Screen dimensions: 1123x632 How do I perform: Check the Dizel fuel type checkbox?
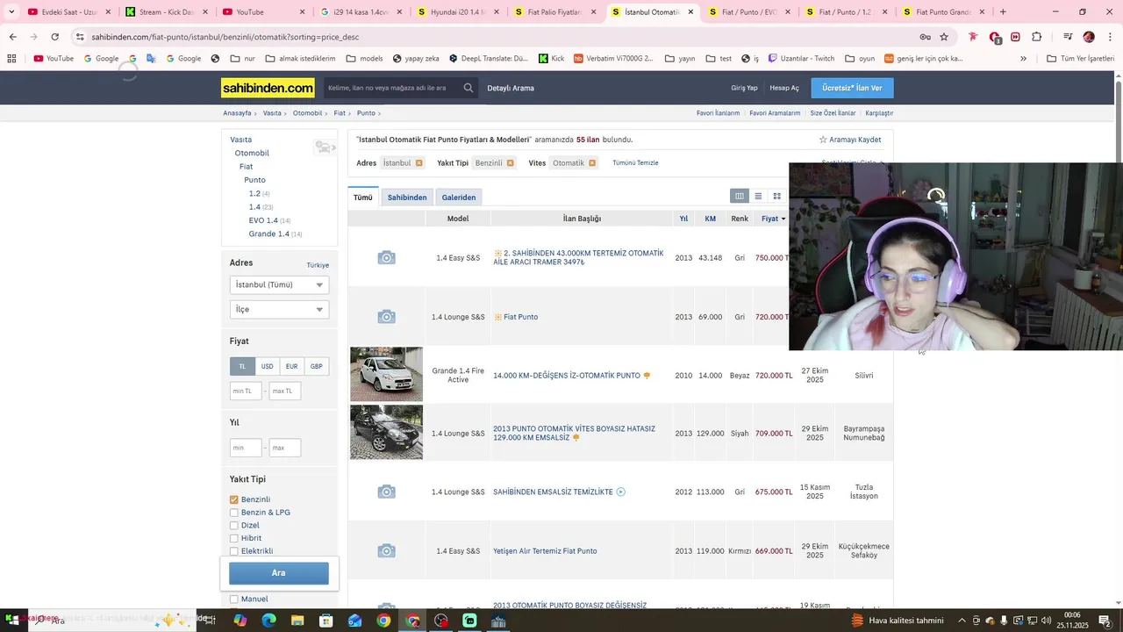234,525
